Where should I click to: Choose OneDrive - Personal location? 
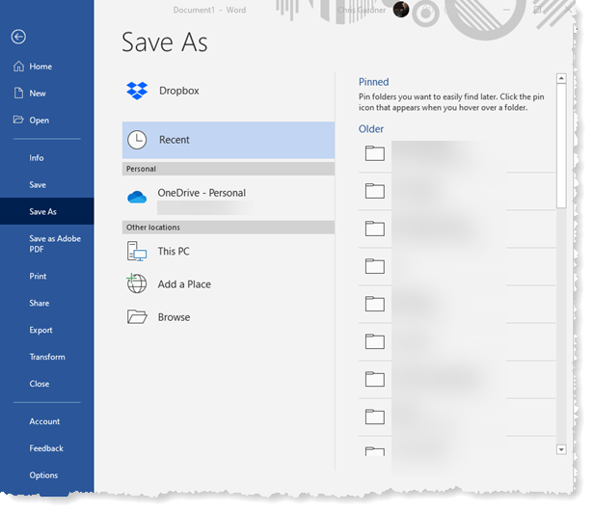[x=229, y=198]
